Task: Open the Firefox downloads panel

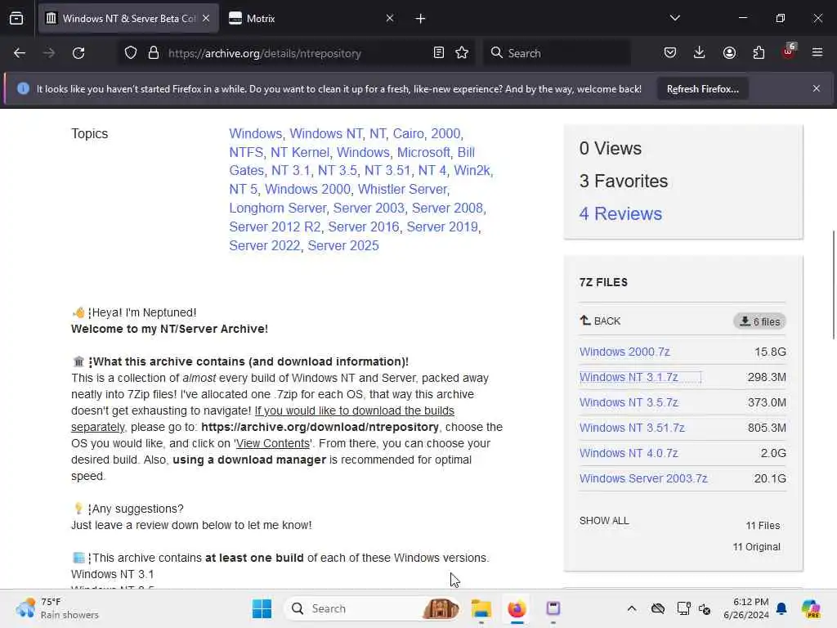Action: tap(700, 53)
